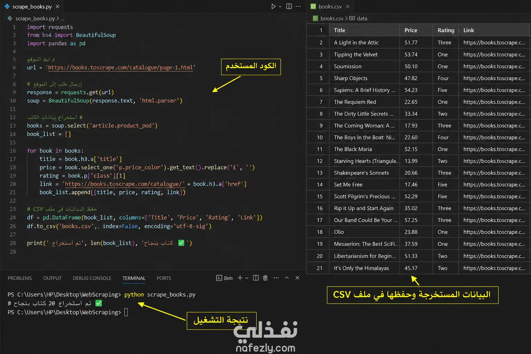The height and width of the screenshot is (354, 531).
Task: Select the Soumission title cell
Action: [364, 66]
